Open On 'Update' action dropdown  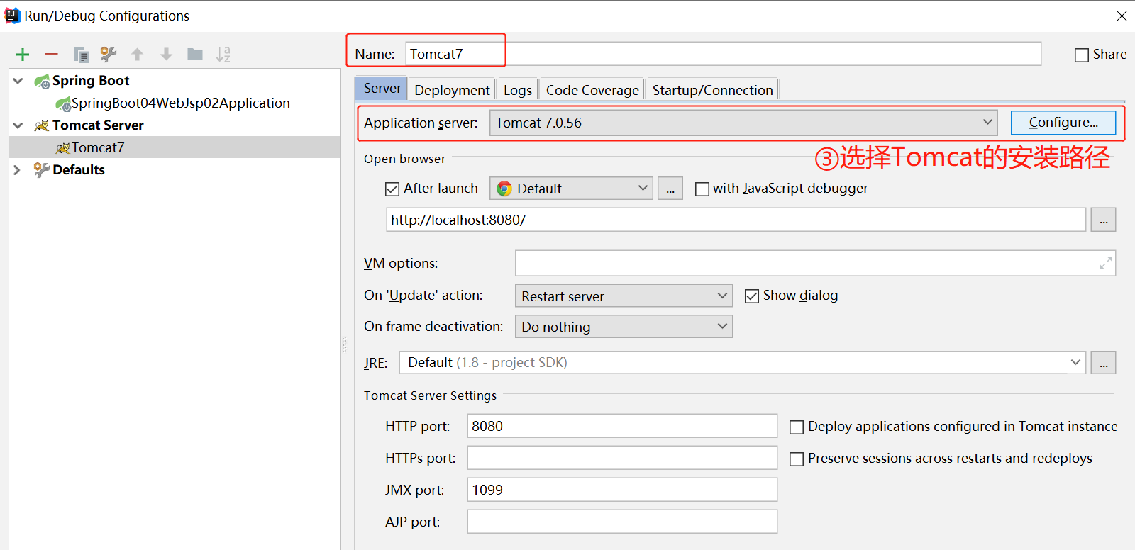(x=624, y=296)
